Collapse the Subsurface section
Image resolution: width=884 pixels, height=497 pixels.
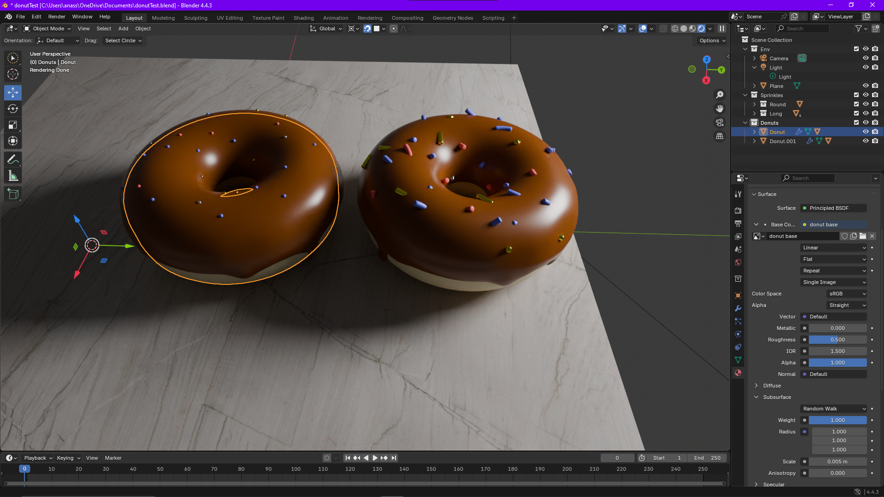(776, 397)
